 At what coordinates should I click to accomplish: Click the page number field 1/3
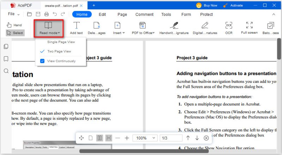point(171,138)
